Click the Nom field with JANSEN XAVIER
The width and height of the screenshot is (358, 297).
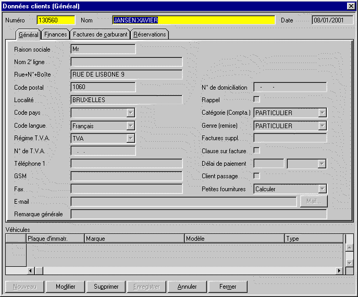tap(193, 20)
